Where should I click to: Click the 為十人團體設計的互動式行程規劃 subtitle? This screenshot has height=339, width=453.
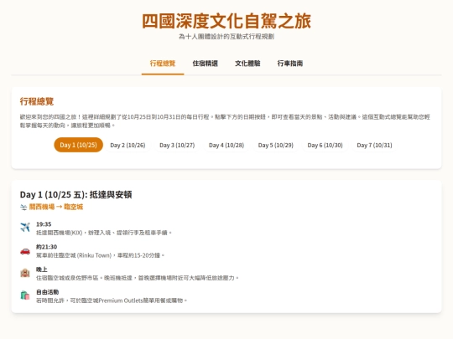pyautogui.click(x=226, y=37)
